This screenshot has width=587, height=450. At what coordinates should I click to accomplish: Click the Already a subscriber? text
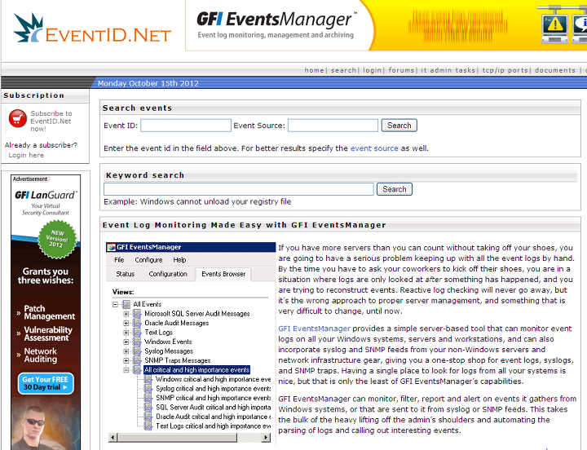coord(41,145)
